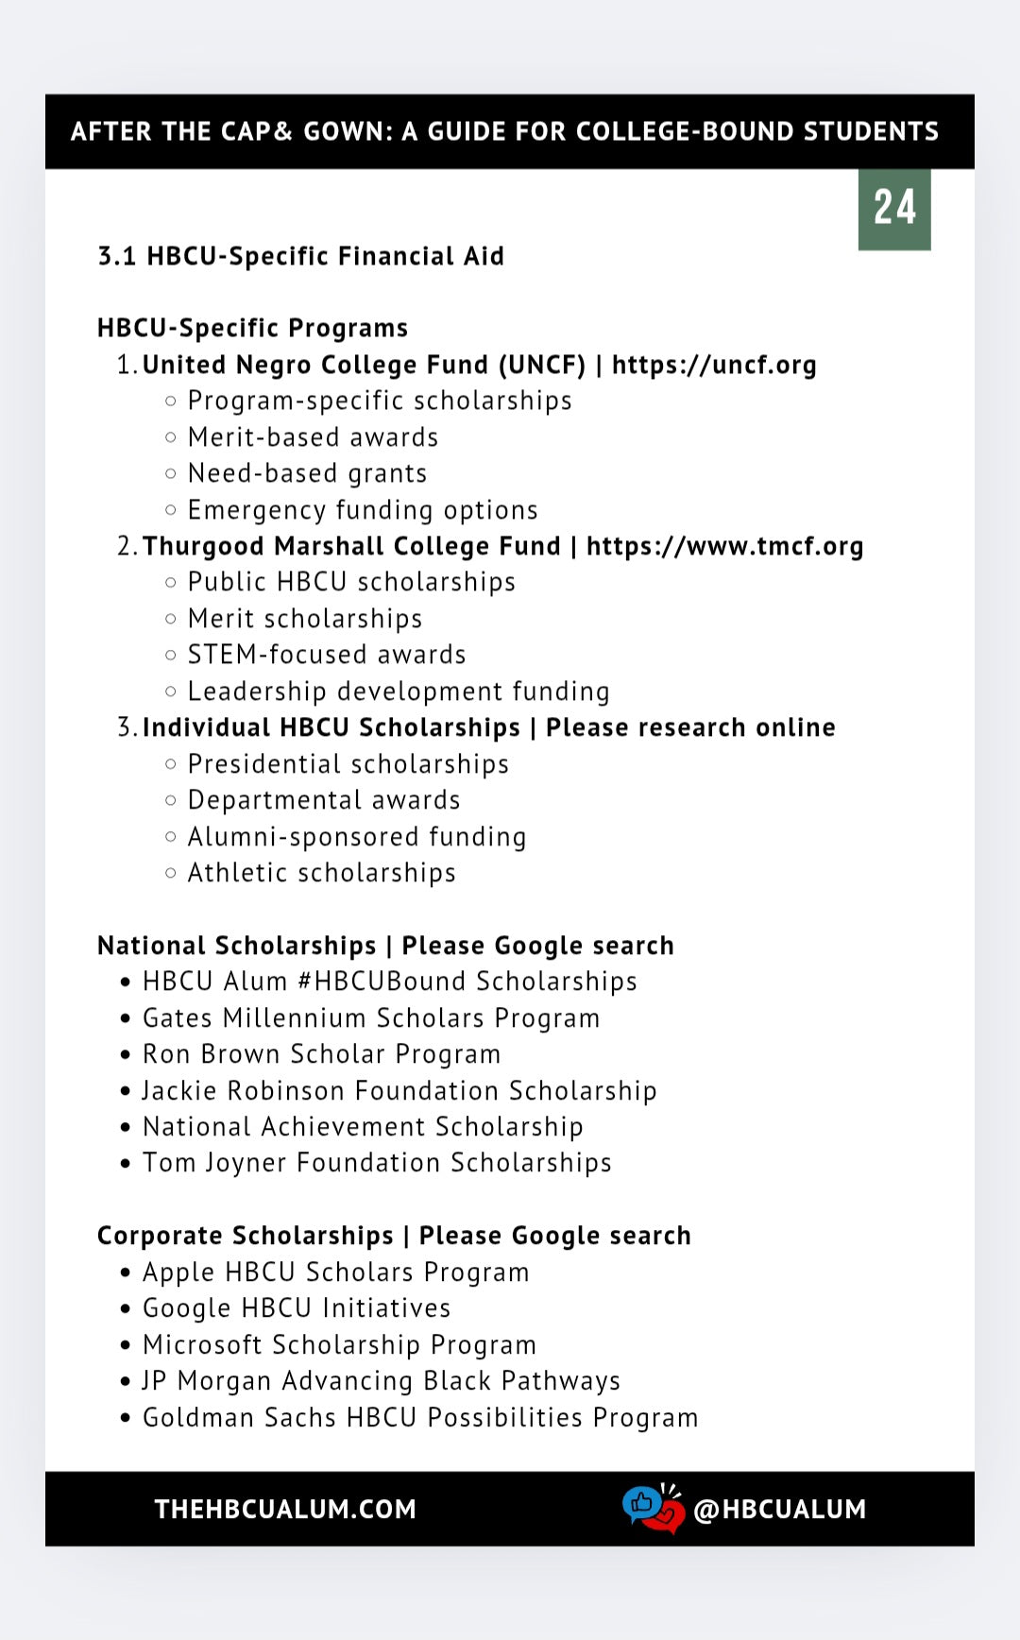This screenshot has height=1640, width=1020.
Task: Click "Emergency funding options" bullet item
Action: click(363, 510)
